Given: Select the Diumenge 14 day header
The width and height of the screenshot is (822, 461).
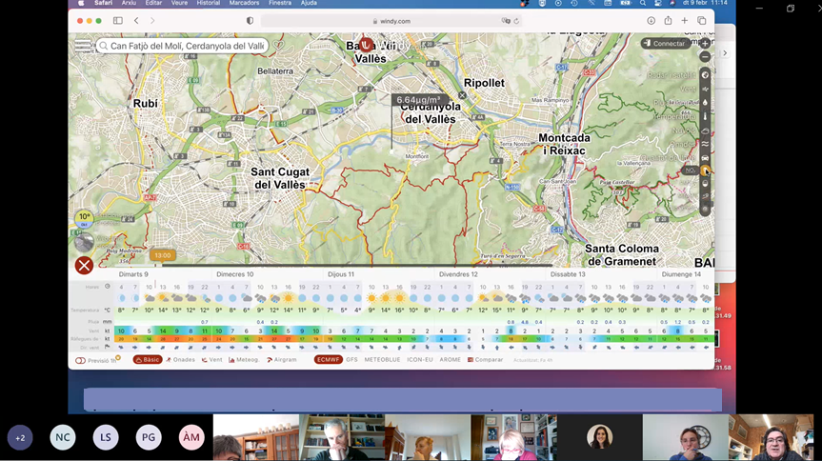Looking at the screenshot, I should coord(681,274).
